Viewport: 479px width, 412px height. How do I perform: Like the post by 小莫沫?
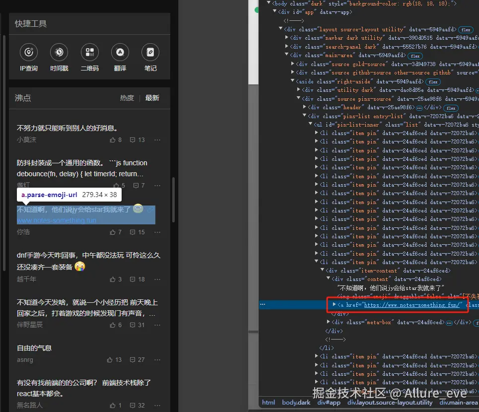point(116,140)
